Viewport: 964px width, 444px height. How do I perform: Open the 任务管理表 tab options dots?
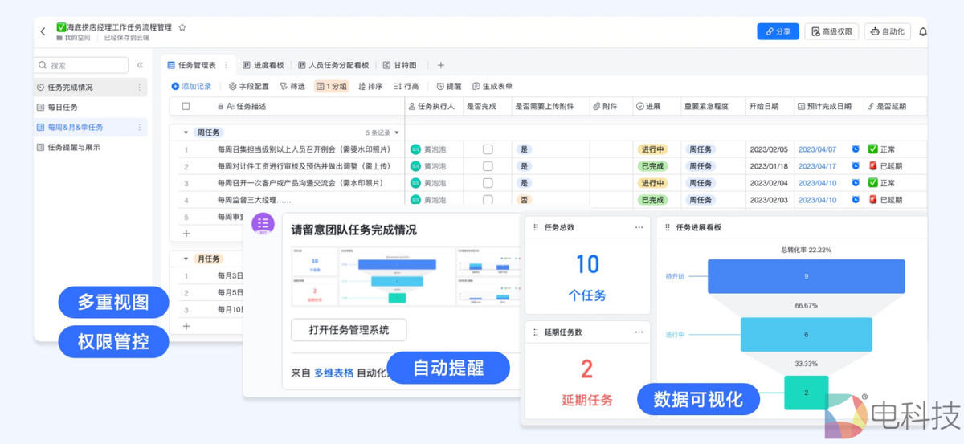(x=225, y=65)
